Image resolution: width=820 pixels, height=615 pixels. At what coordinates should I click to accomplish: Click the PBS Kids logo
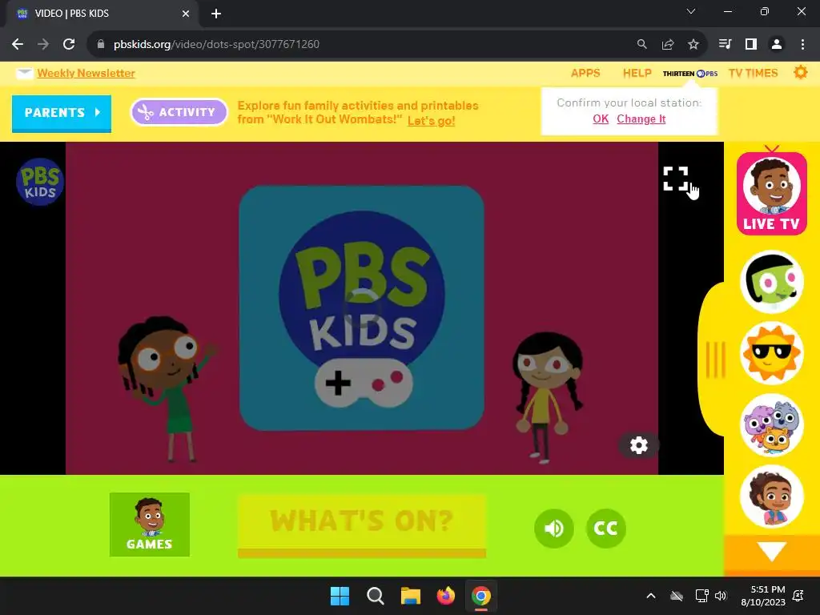click(40, 182)
